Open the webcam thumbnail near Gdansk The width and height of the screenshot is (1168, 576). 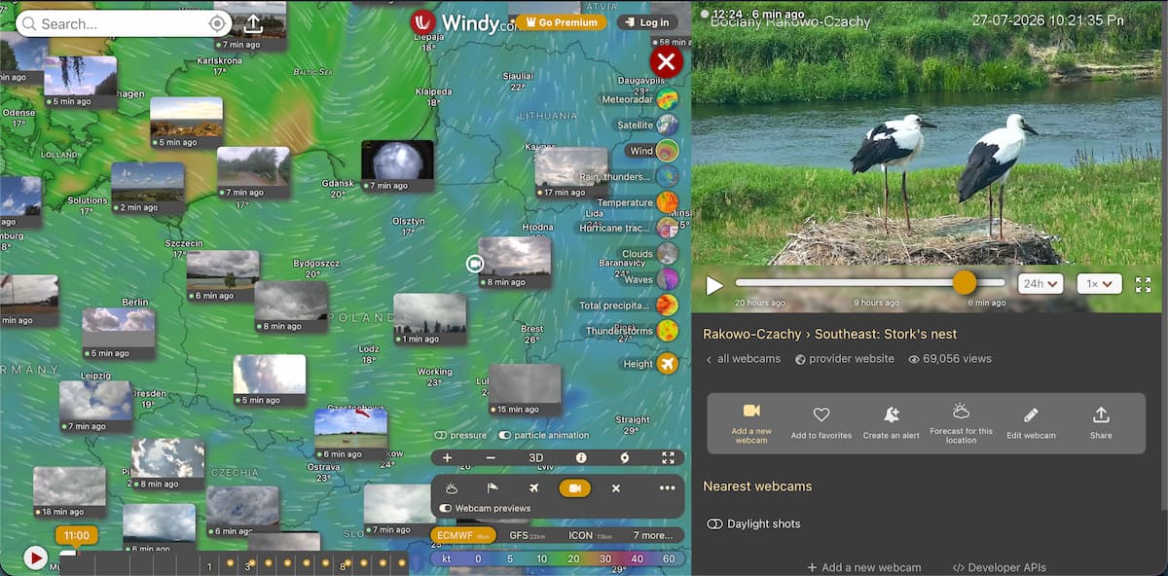397,165
